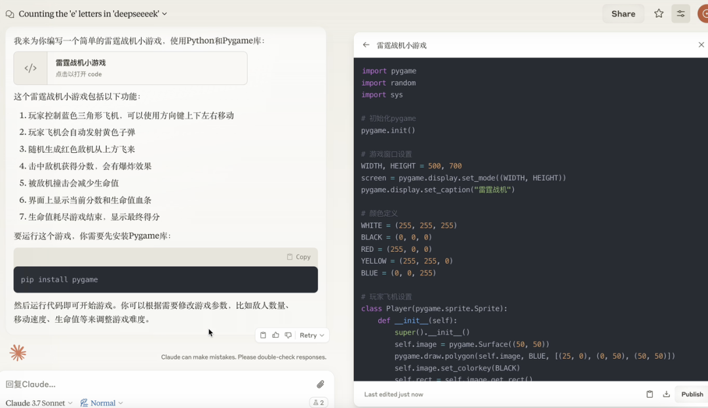Download the artifact code file
708x408 pixels.
(x=667, y=394)
